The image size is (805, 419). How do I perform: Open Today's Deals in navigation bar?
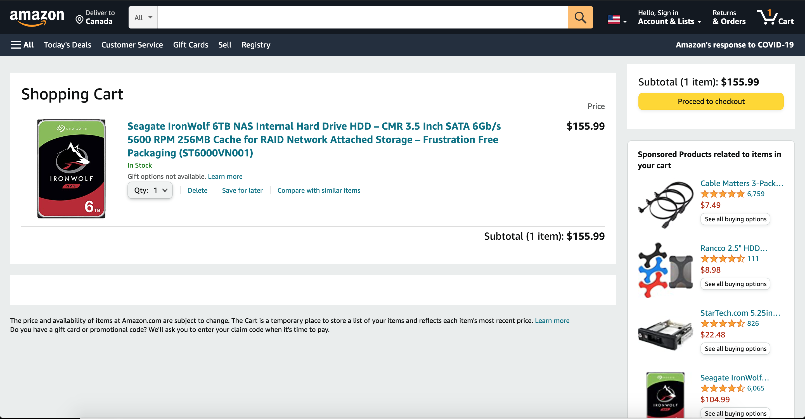pos(67,45)
